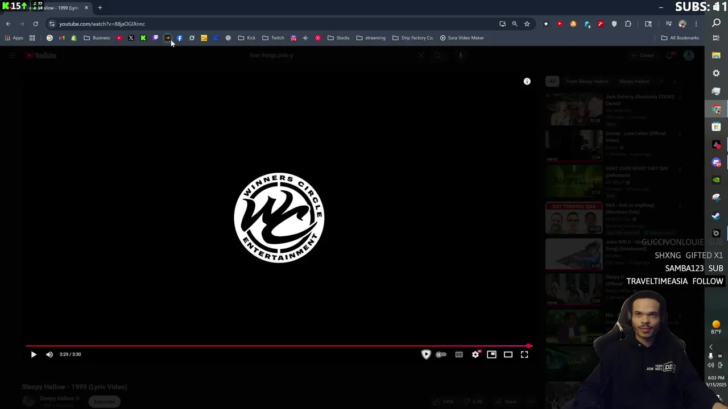Open the X (Twitter) bookmark
This screenshot has width=728, height=409.
coord(131,38)
